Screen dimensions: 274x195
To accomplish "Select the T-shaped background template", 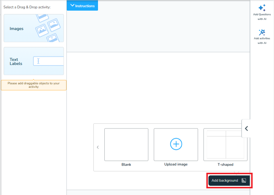I will point(225,144).
